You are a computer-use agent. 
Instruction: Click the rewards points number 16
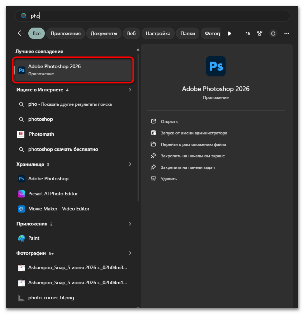(x=248, y=33)
